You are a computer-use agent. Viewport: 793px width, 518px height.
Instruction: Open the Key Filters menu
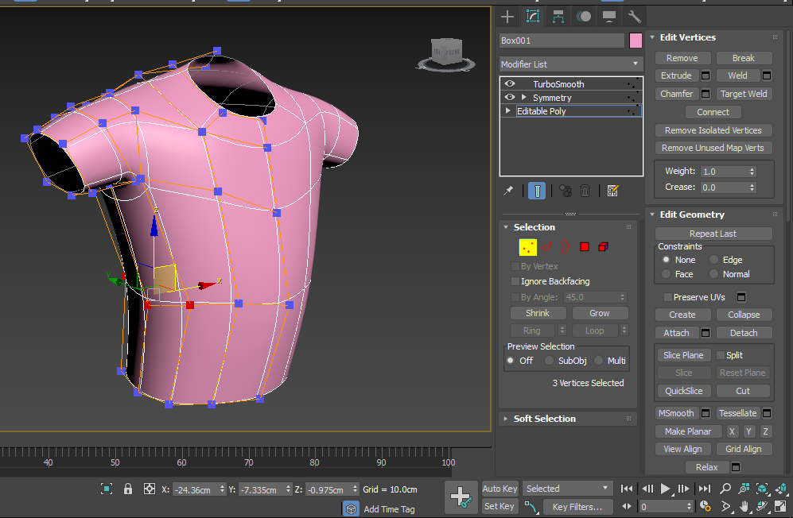click(577, 507)
